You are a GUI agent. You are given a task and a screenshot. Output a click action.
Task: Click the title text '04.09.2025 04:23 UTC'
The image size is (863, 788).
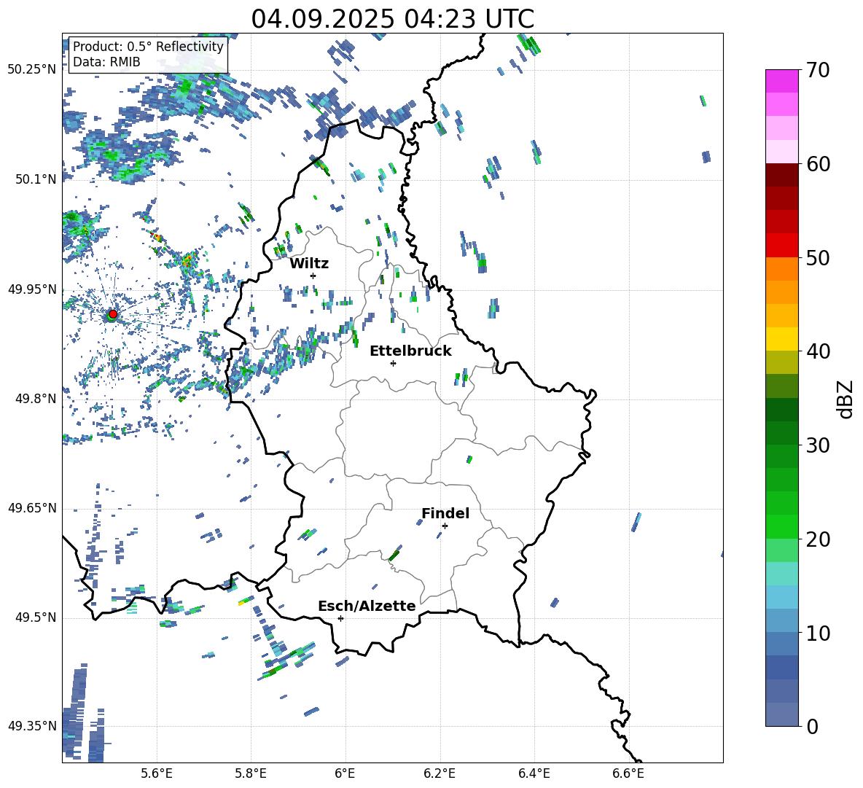(x=392, y=19)
